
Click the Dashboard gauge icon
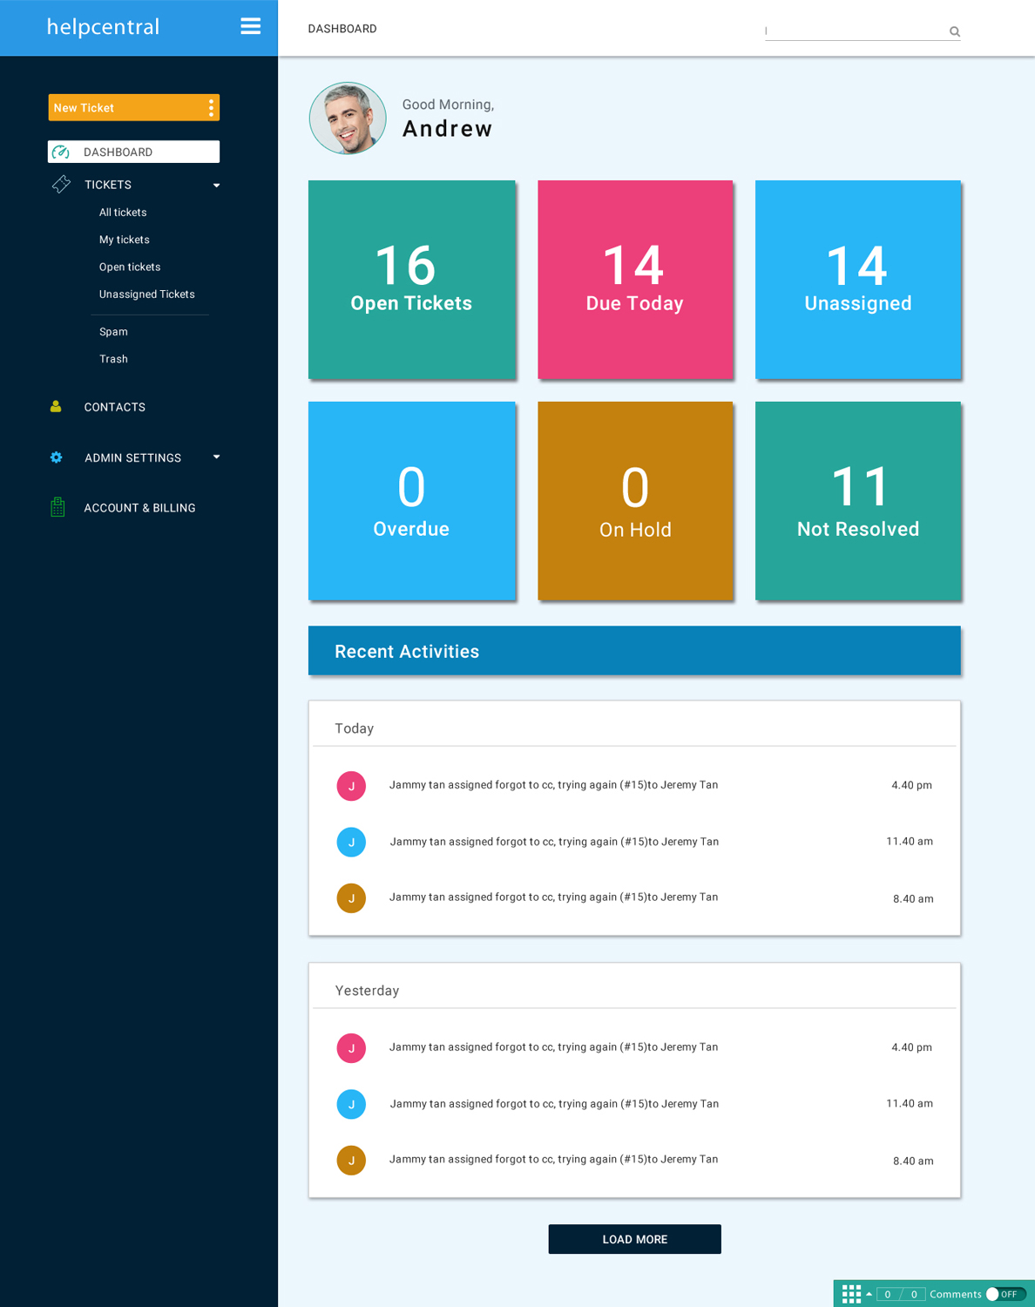(60, 152)
